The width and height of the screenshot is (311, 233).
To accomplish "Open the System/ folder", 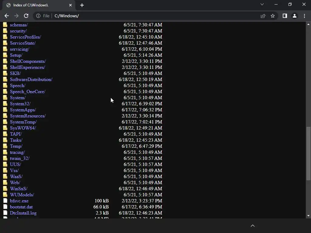I will tap(18, 98).
